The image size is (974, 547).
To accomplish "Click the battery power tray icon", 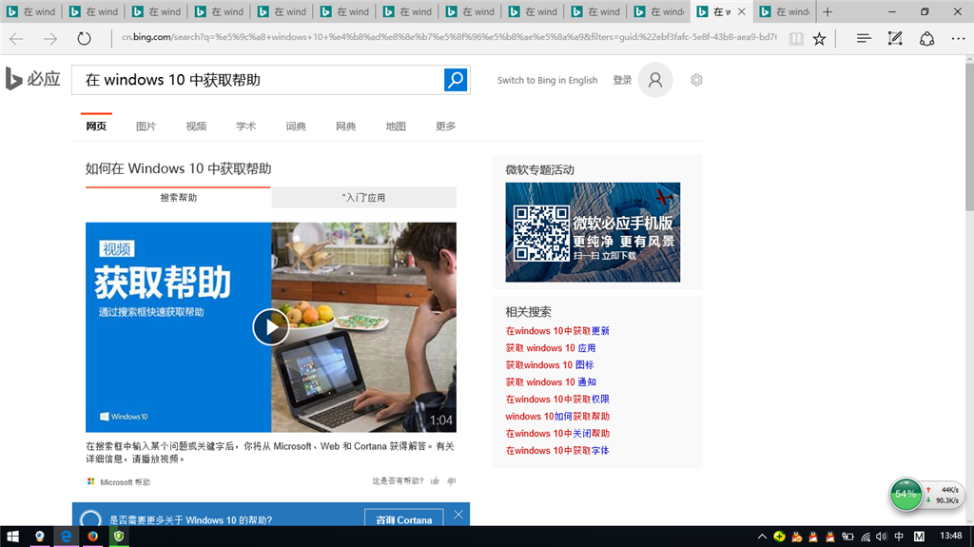I will tap(847, 537).
